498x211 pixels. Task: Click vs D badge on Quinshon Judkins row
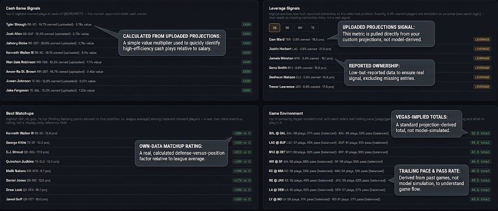(x=242, y=161)
